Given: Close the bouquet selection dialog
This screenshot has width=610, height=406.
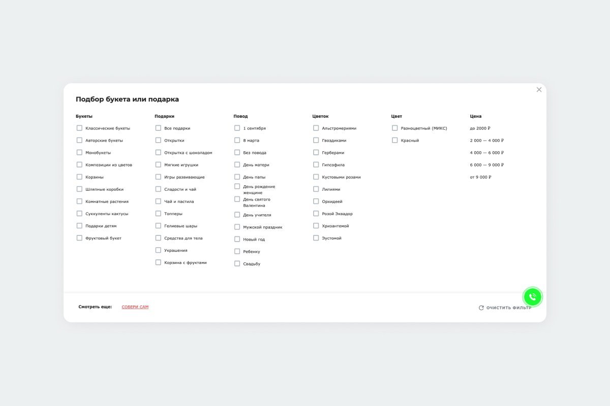Looking at the screenshot, I should click(539, 90).
